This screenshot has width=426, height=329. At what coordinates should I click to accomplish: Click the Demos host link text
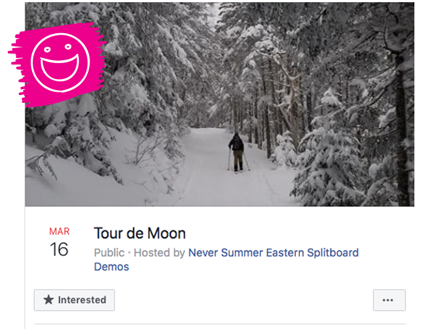pyautogui.click(x=111, y=267)
